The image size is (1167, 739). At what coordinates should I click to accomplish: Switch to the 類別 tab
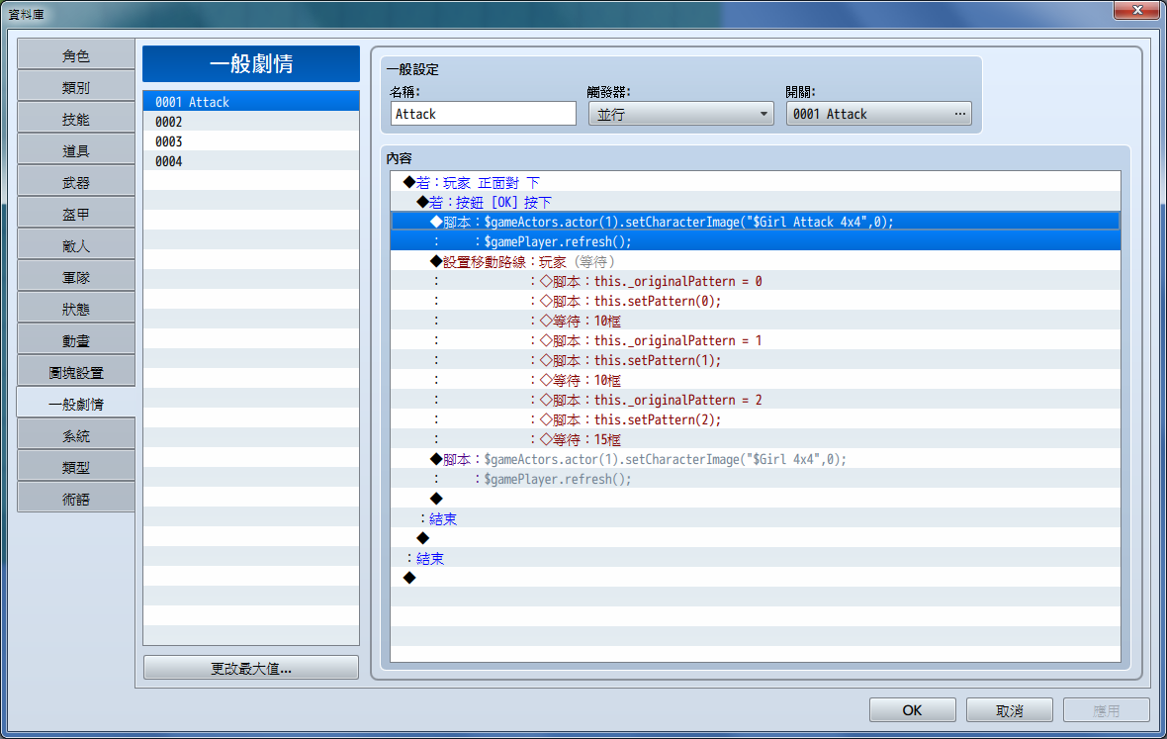click(76, 88)
